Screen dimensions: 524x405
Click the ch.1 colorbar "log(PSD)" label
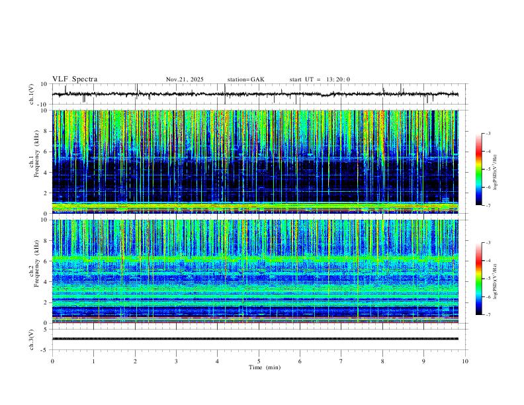click(496, 173)
